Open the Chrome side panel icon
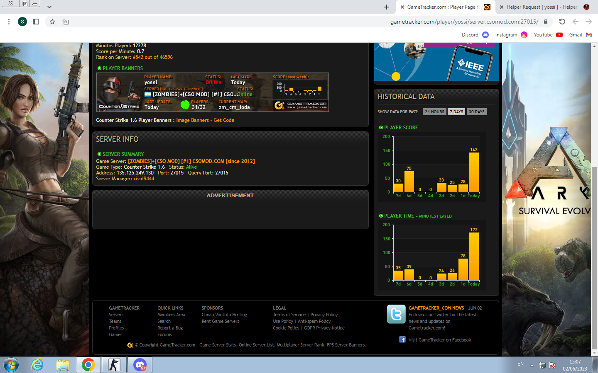598x373 pixels. tap(36, 22)
